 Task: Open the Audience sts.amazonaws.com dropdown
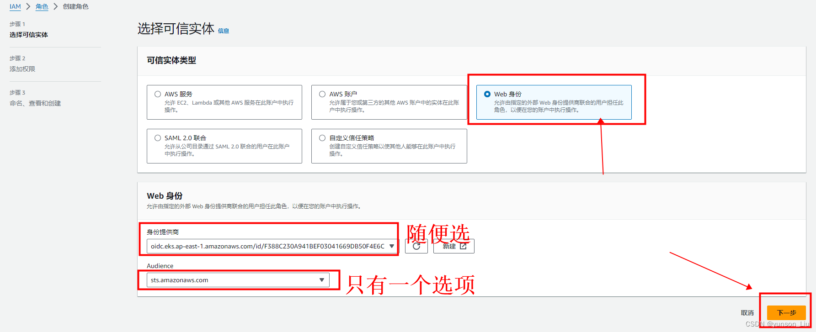click(238, 280)
